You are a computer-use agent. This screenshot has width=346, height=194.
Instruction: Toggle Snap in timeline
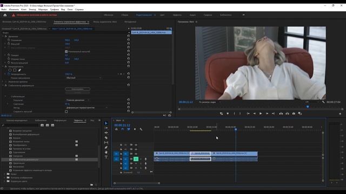123,129
